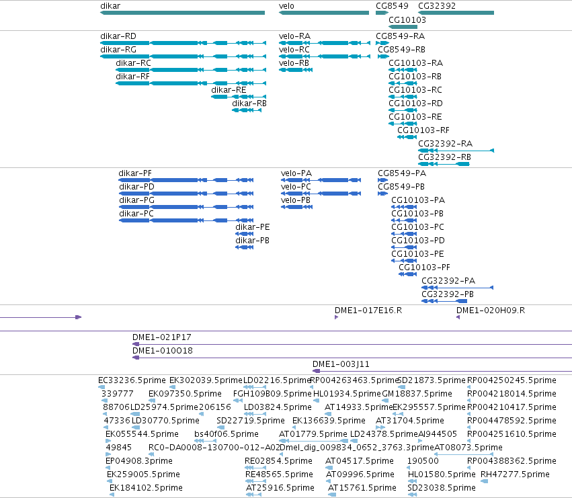
Task: Select transcript CG10103-RD
Action: pyautogui.click(x=403, y=110)
